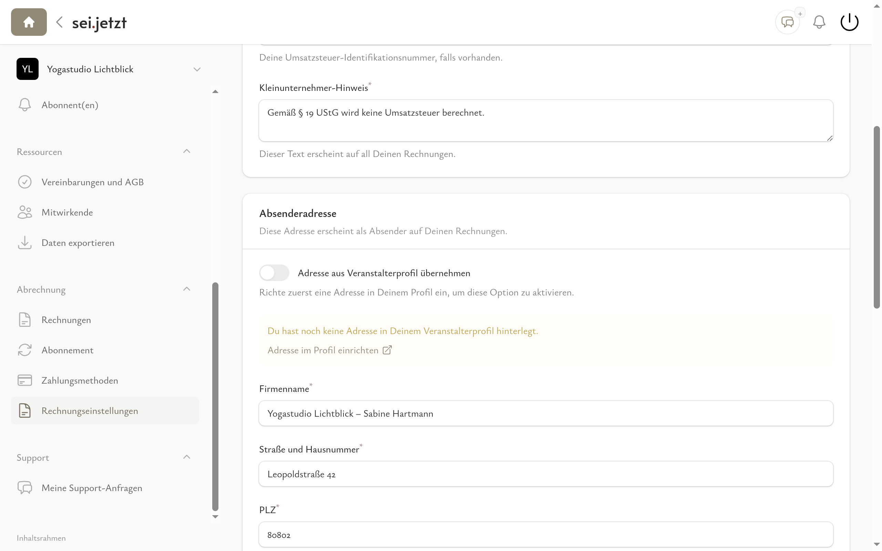Click the back arrow next to logo
This screenshot has width=882, height=551.
(x=60, y=22)
